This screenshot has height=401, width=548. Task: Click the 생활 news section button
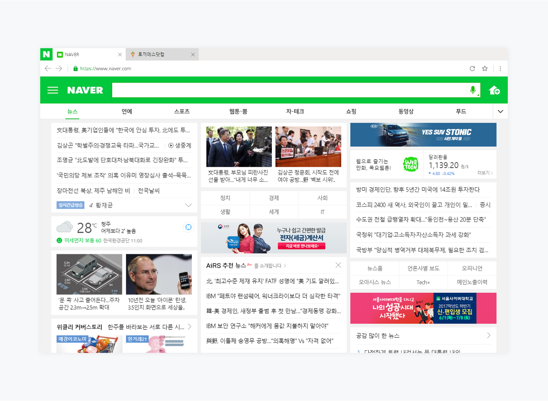pyautogui.click(x=225, y=212)
